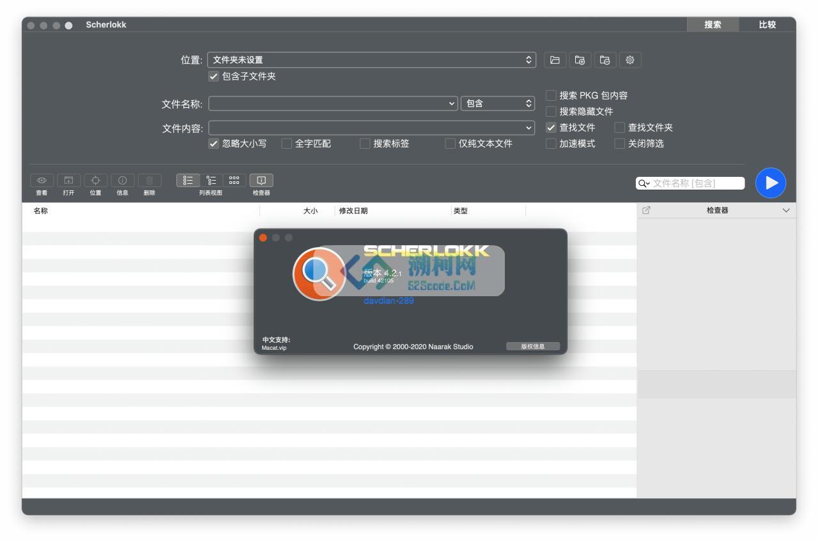Open the 位置 folder dropdown
Screen dimensions: 818x542
371,60
